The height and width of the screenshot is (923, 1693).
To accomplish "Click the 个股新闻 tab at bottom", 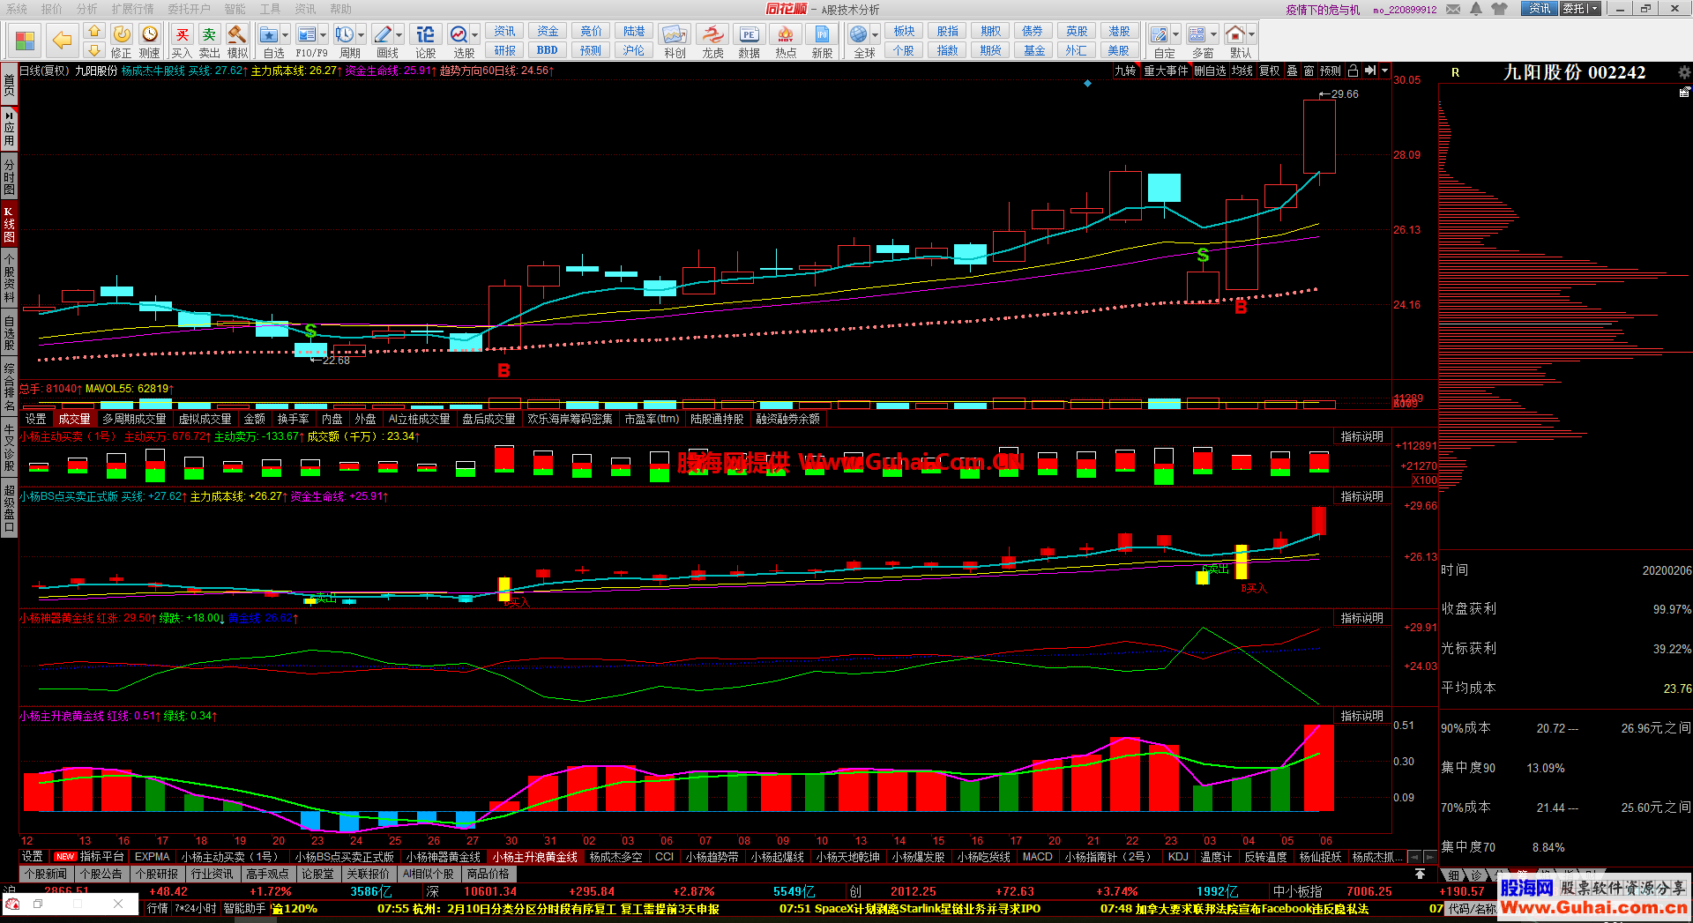I will coord(46,874).
